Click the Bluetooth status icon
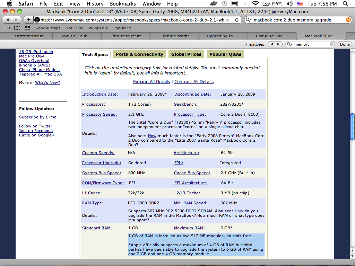This screenshot has width=355, height=266. [245, 3]
